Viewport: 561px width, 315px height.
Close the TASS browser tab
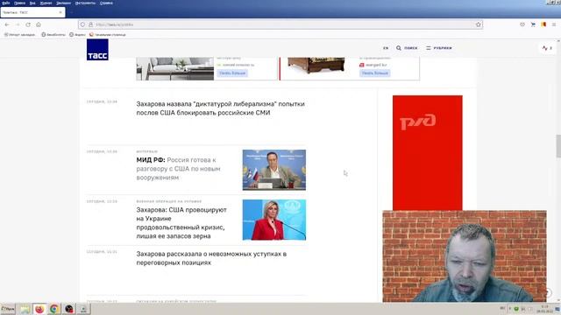point(60,12)
